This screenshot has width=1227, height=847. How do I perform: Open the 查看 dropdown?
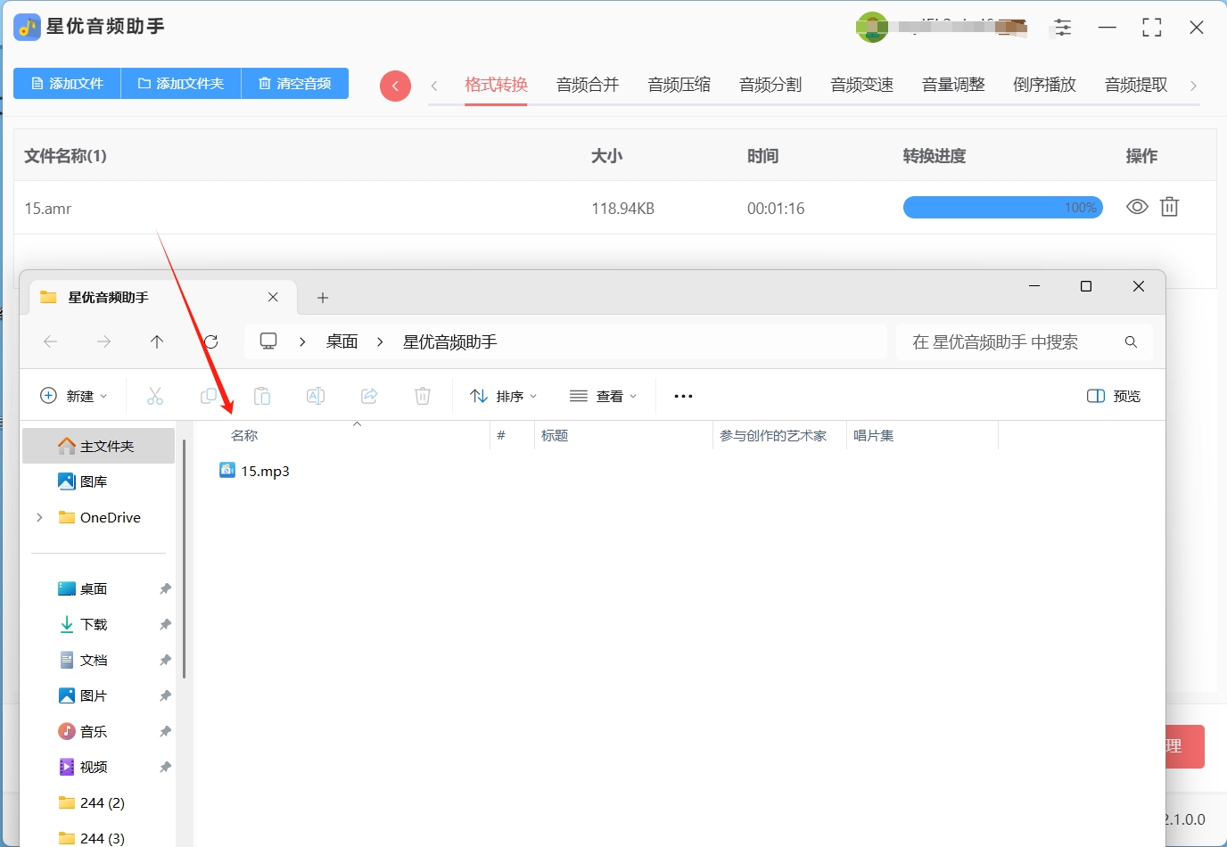pos(604,396)
